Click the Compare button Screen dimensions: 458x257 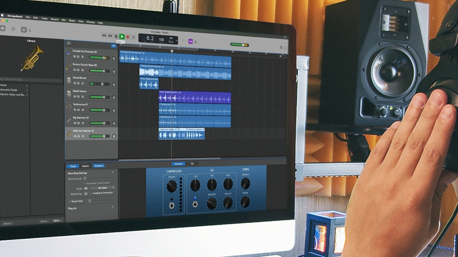tap(98, 166)
